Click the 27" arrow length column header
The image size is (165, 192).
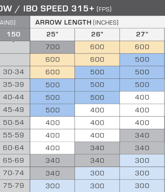coord(142,34)
